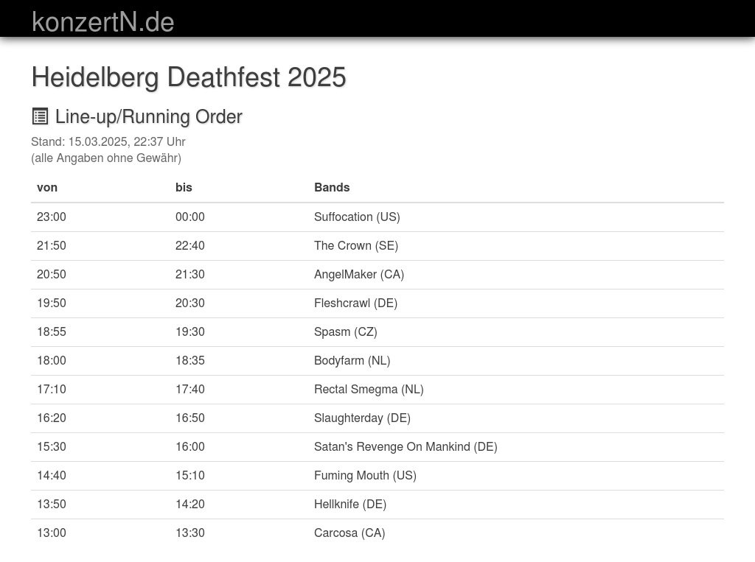Select Hellknife (DE) in the lineup
The height and width of the screenshot is (562, 755).
(x=350, y=504)
